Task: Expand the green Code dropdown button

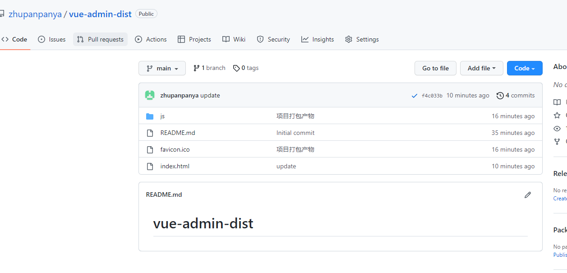Action: (525, 68)
